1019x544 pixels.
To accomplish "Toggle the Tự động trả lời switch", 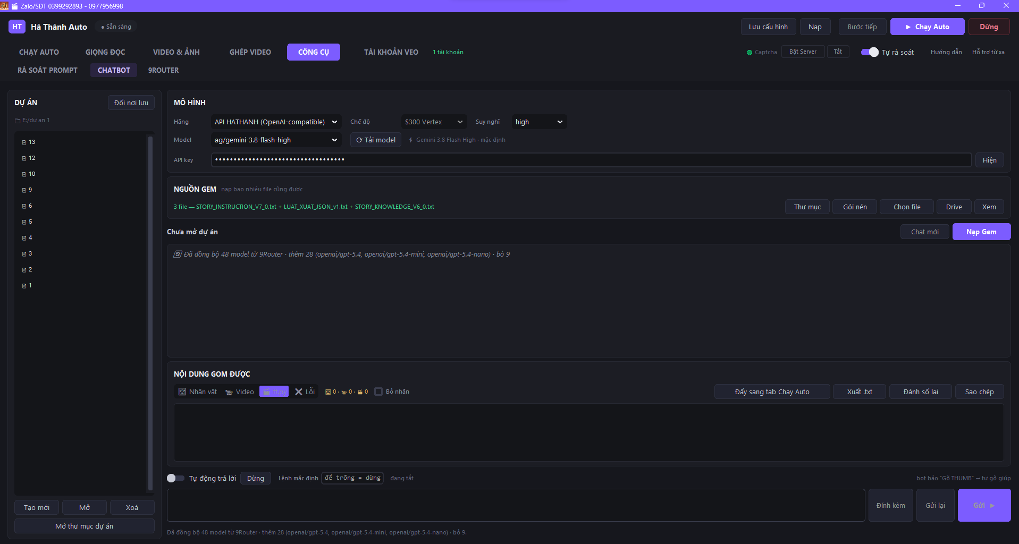I will coord(175,478).
